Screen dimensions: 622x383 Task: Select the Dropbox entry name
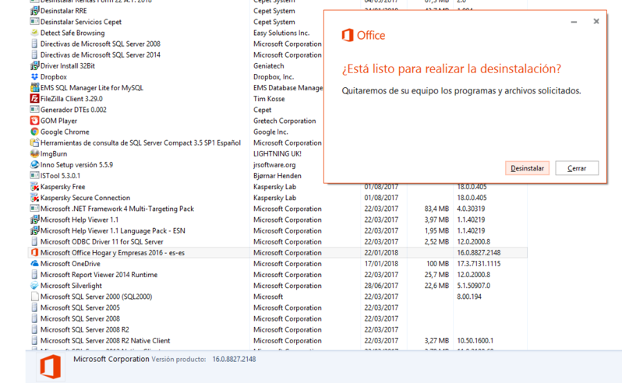click(x=54, y=77)
